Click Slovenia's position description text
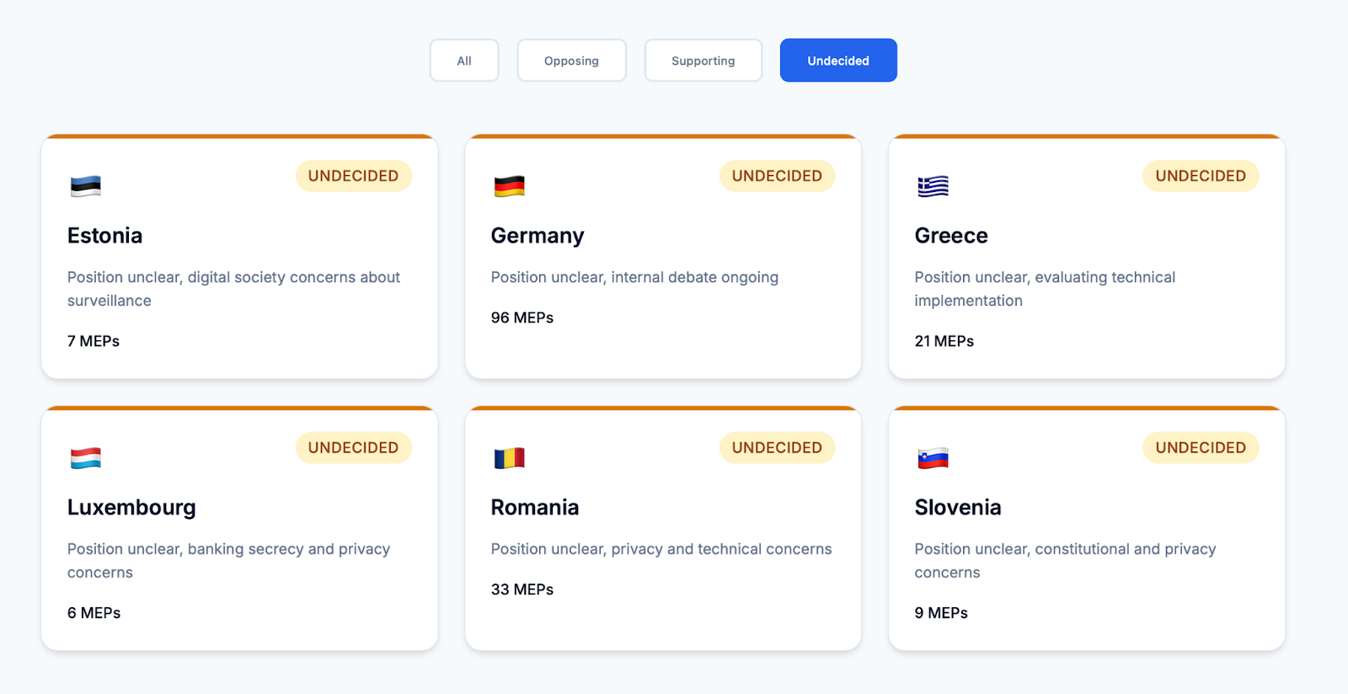The image size is (1348, 694). (1065, 561)
